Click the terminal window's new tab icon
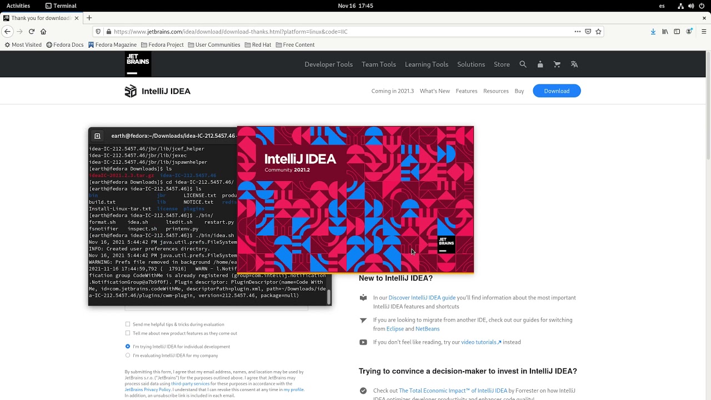 [x=97, y=136]
